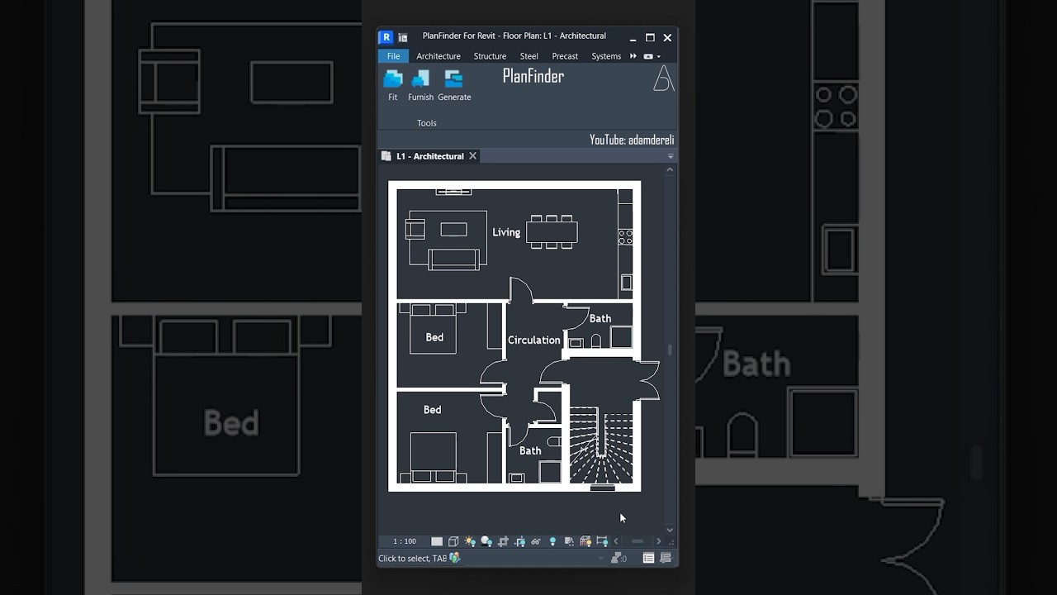This screenshot has width=1057, height=595.
Task: Toggle Analytical Model visibility icon
Action: tap(585, 541)
